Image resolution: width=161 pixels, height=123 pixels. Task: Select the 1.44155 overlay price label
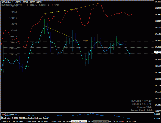(x=13, y=48)
